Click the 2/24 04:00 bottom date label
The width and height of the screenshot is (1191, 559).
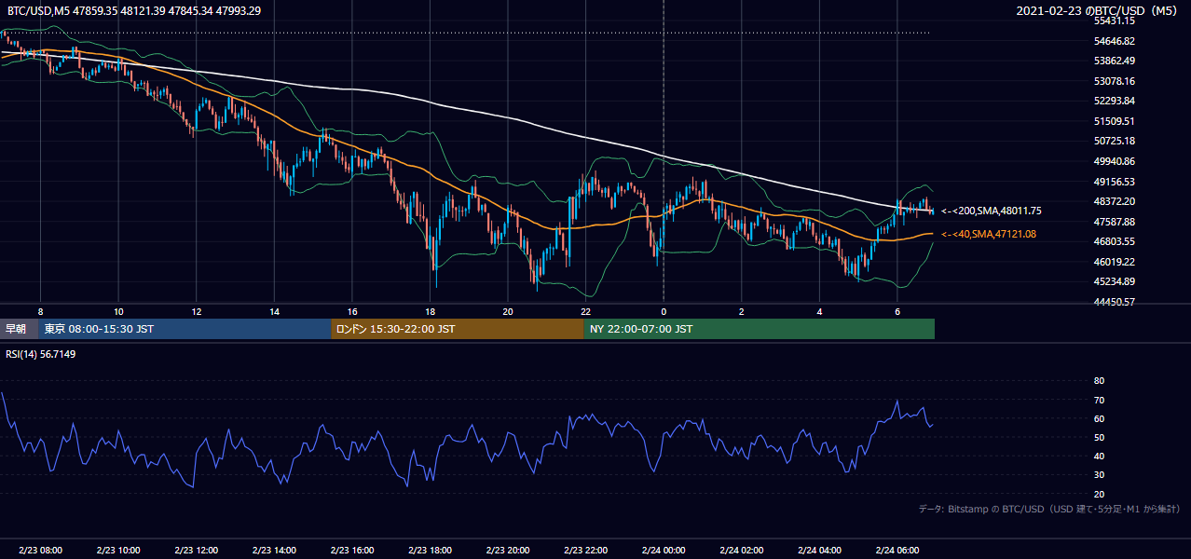(818, 550)
